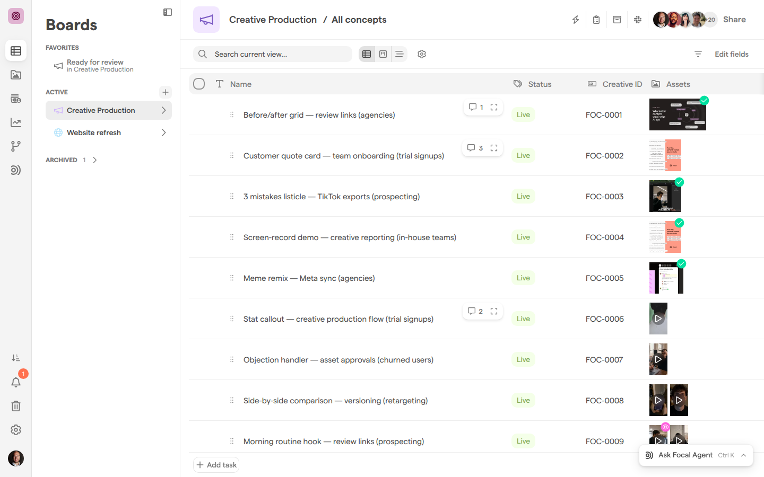Switch to board card view layout
The image size is (764, 477).
tap(383, 54)
